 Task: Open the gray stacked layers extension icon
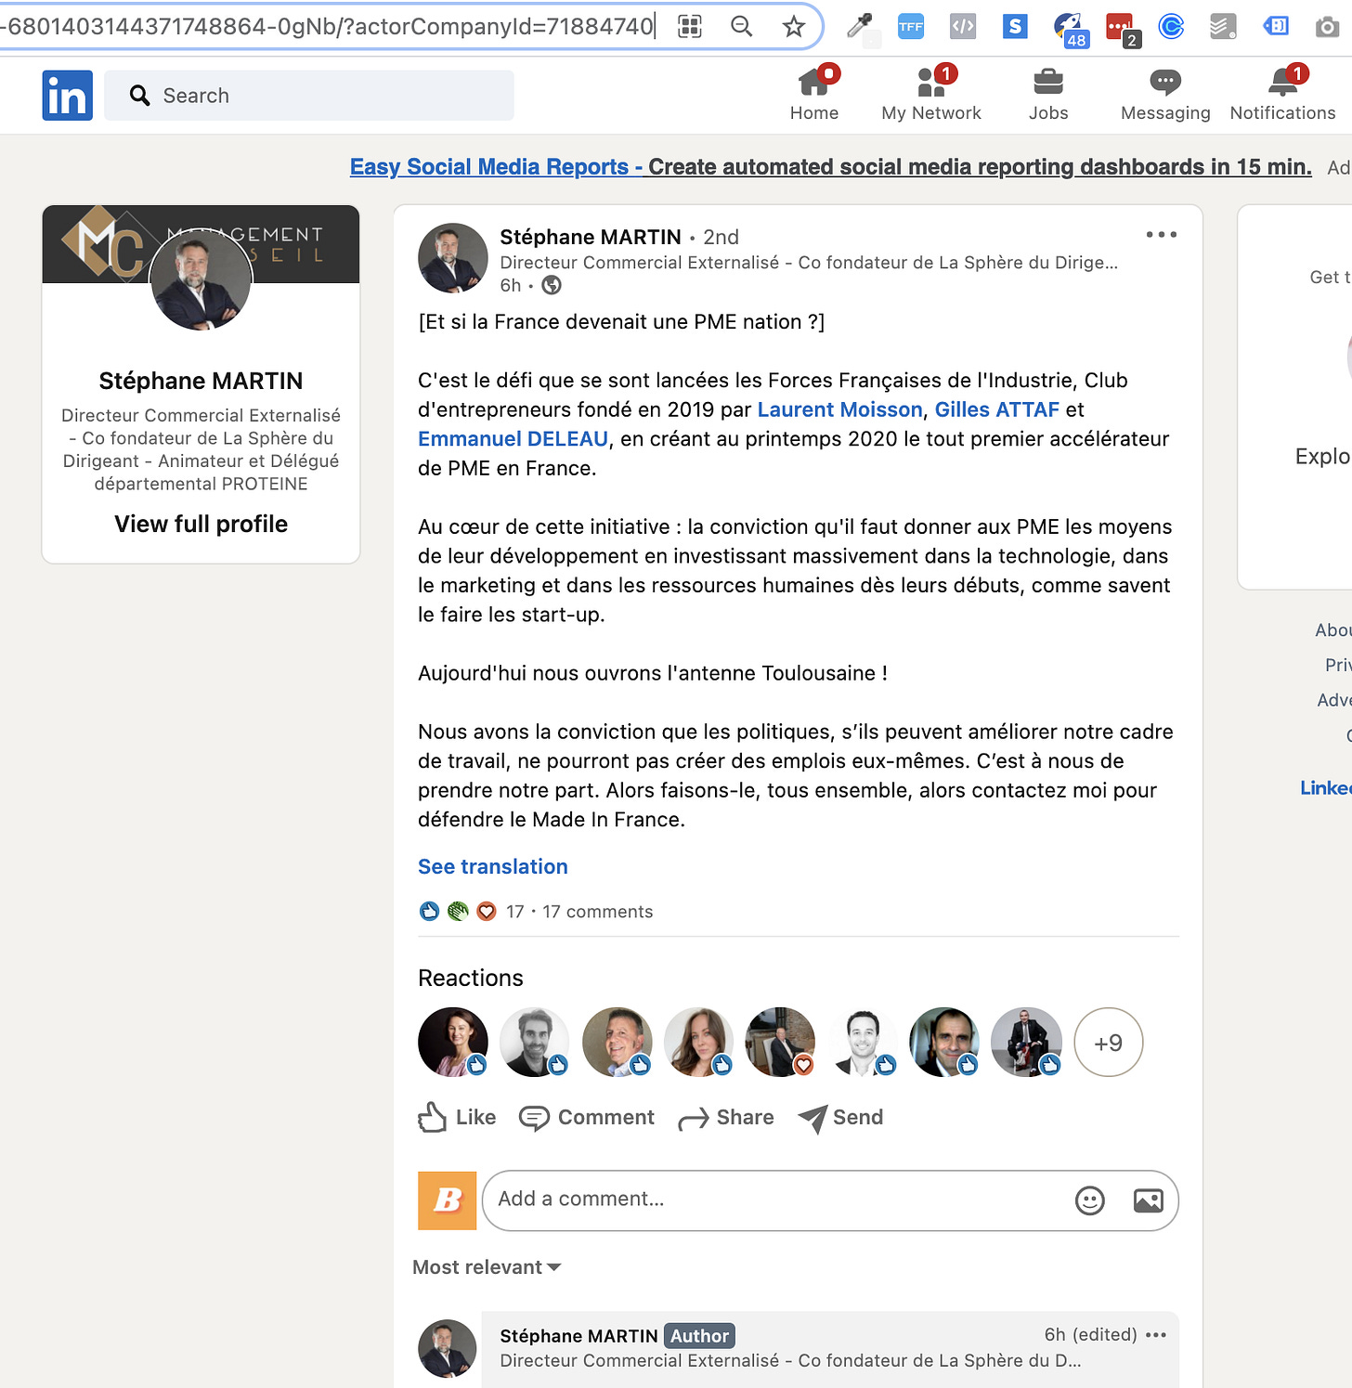1224,27
